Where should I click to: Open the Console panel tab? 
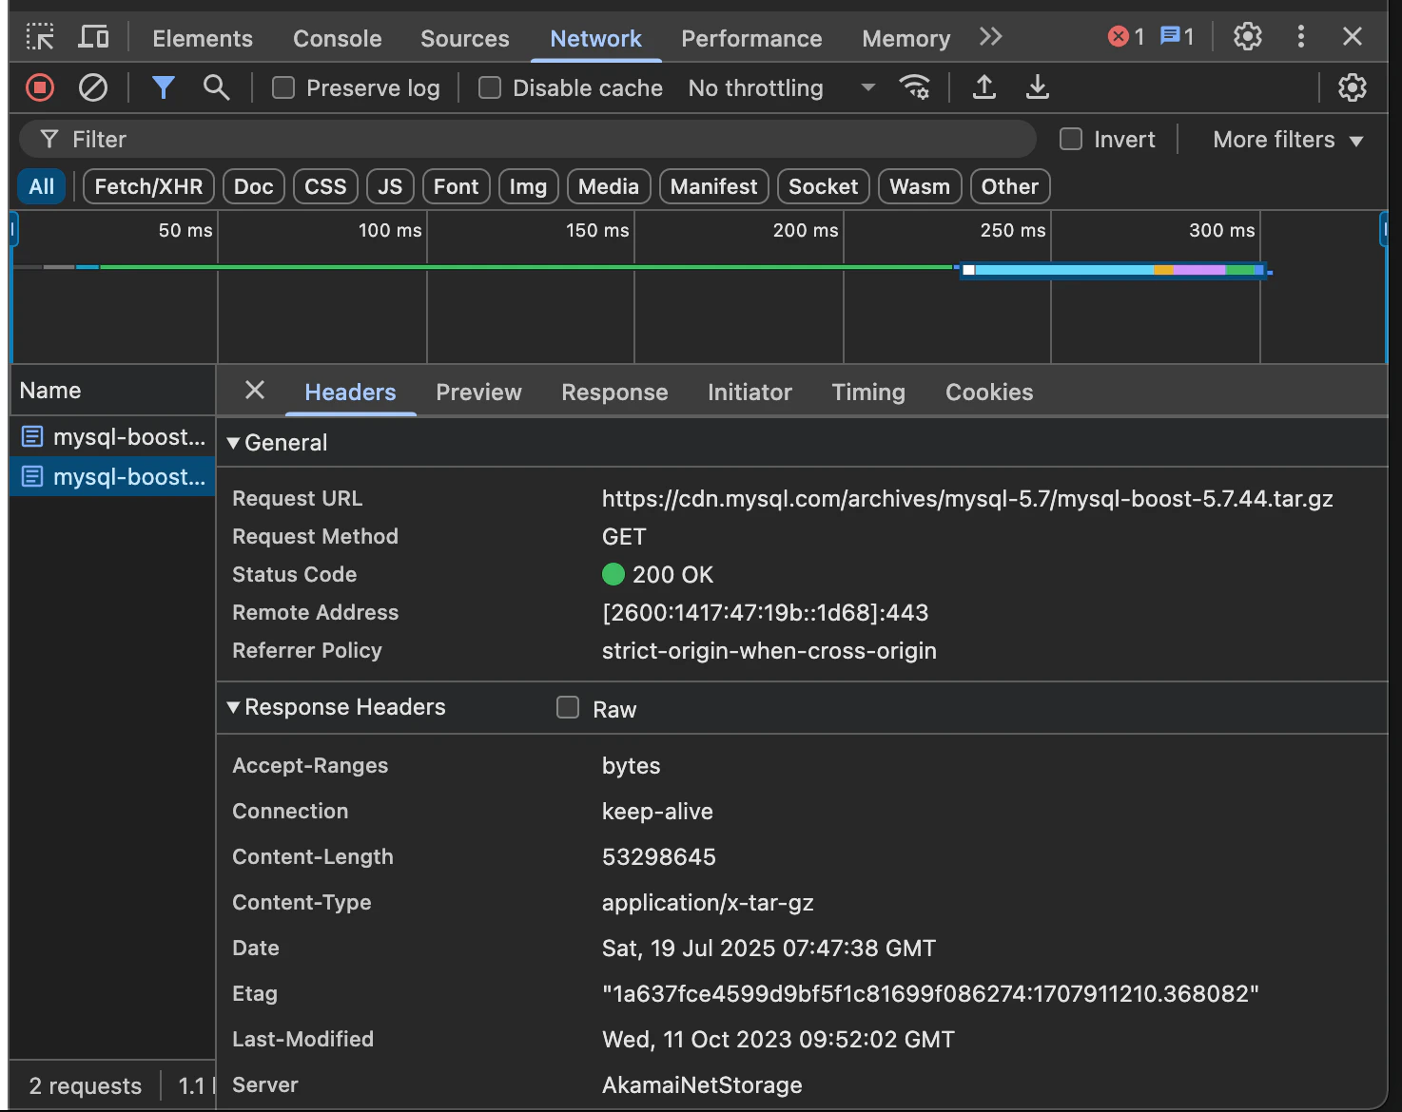(337, 39)
